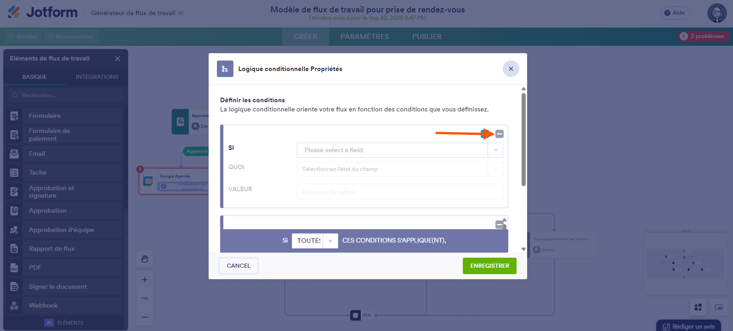
Task: Open user profile avatar menu
Action: 717,13
